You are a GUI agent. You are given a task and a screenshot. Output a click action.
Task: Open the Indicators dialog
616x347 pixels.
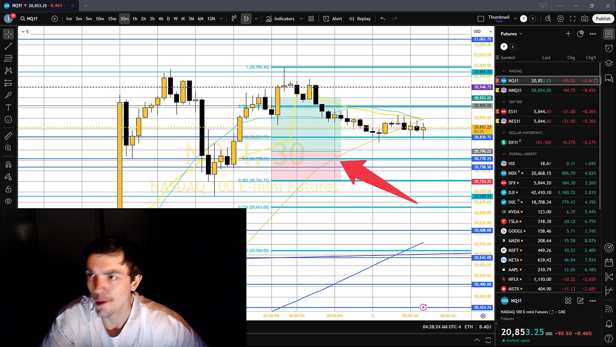[x=280, y=19]
